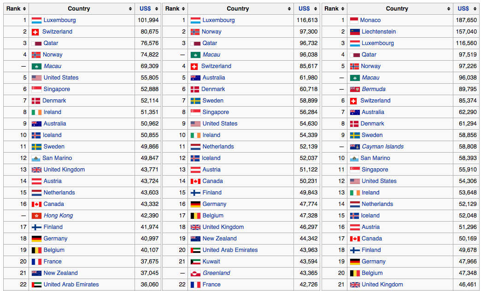The width and height of the screenshot is (481, 291).
Task: Click the Bermuda flag icon
Action: [x=354, y=89]
